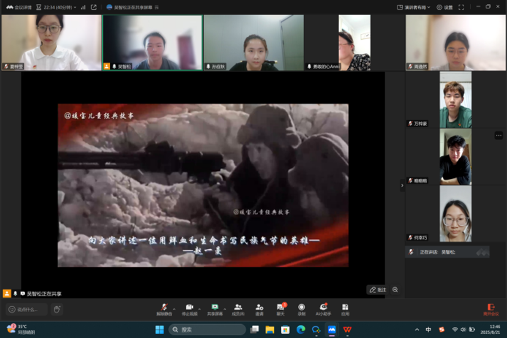This screenshot has height=338, width=507.
Task: Expand the audio options arrow beside mute
Action: [x=174, y=308]
